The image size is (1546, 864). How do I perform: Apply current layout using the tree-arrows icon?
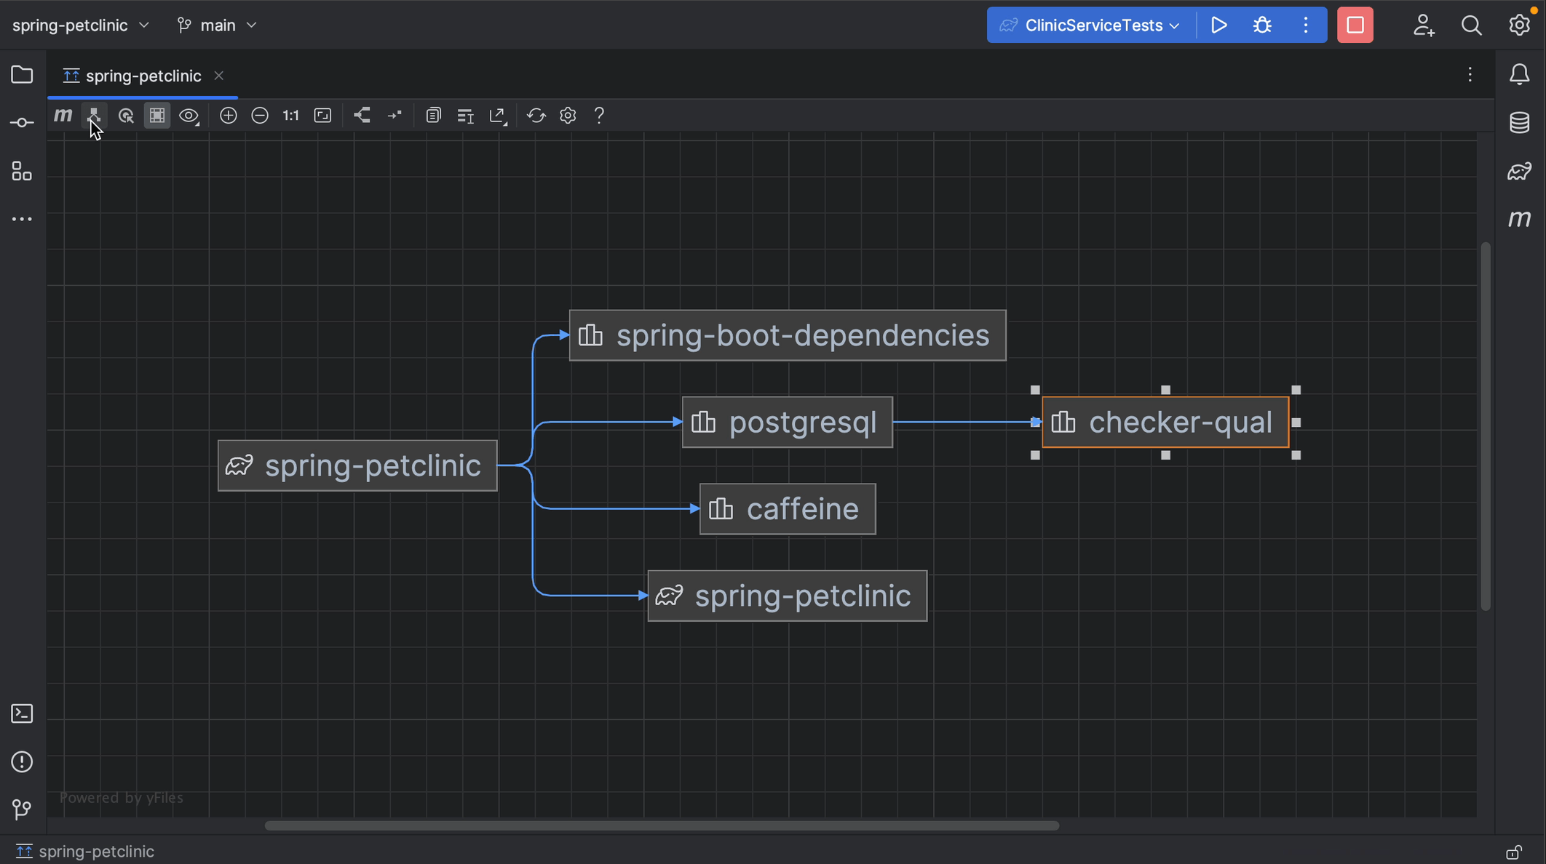click(x=362, y=116)
